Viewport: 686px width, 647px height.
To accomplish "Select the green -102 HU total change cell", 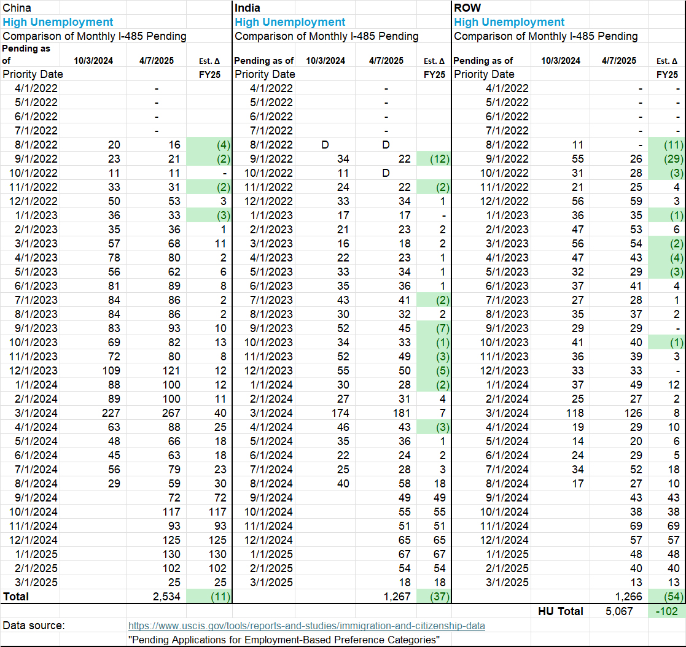I will [666, 611].
